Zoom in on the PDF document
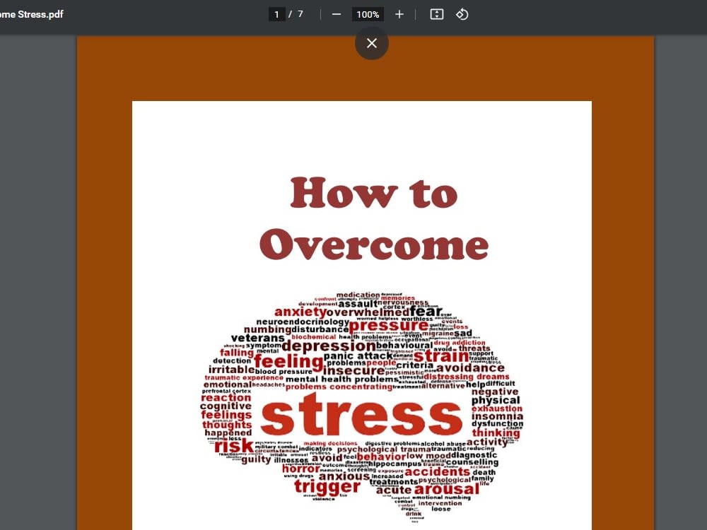 [x=399, y=14]
